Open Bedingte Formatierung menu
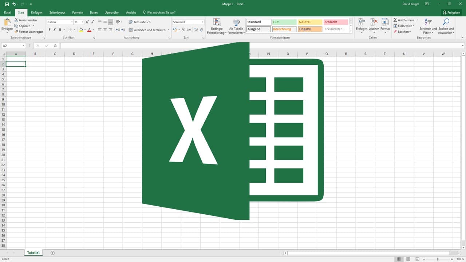 (217, 26)
